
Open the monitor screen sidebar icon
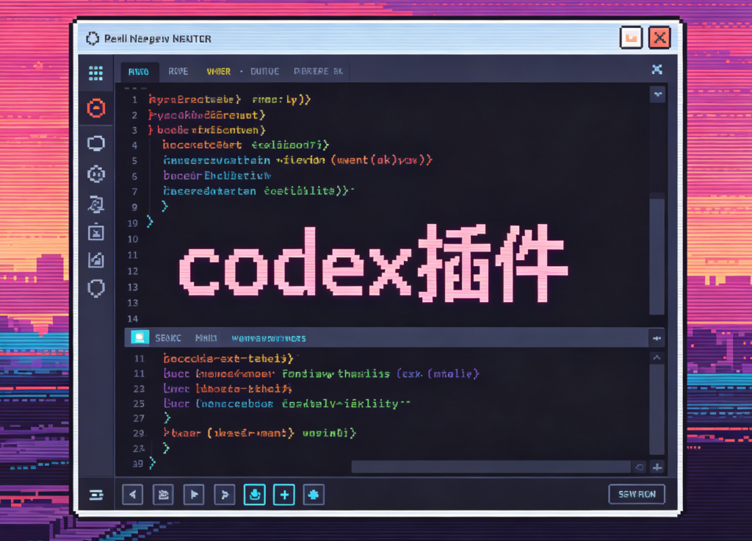click(x=96, y=143)
